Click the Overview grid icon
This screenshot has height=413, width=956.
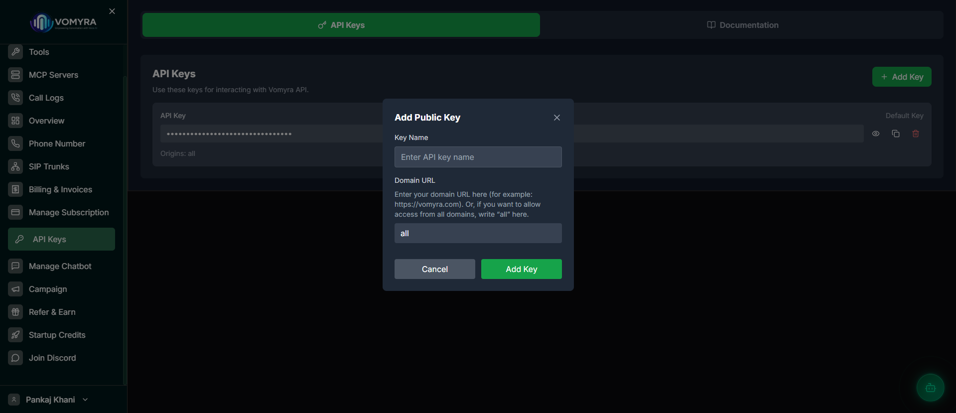click(x=15, y=121)
